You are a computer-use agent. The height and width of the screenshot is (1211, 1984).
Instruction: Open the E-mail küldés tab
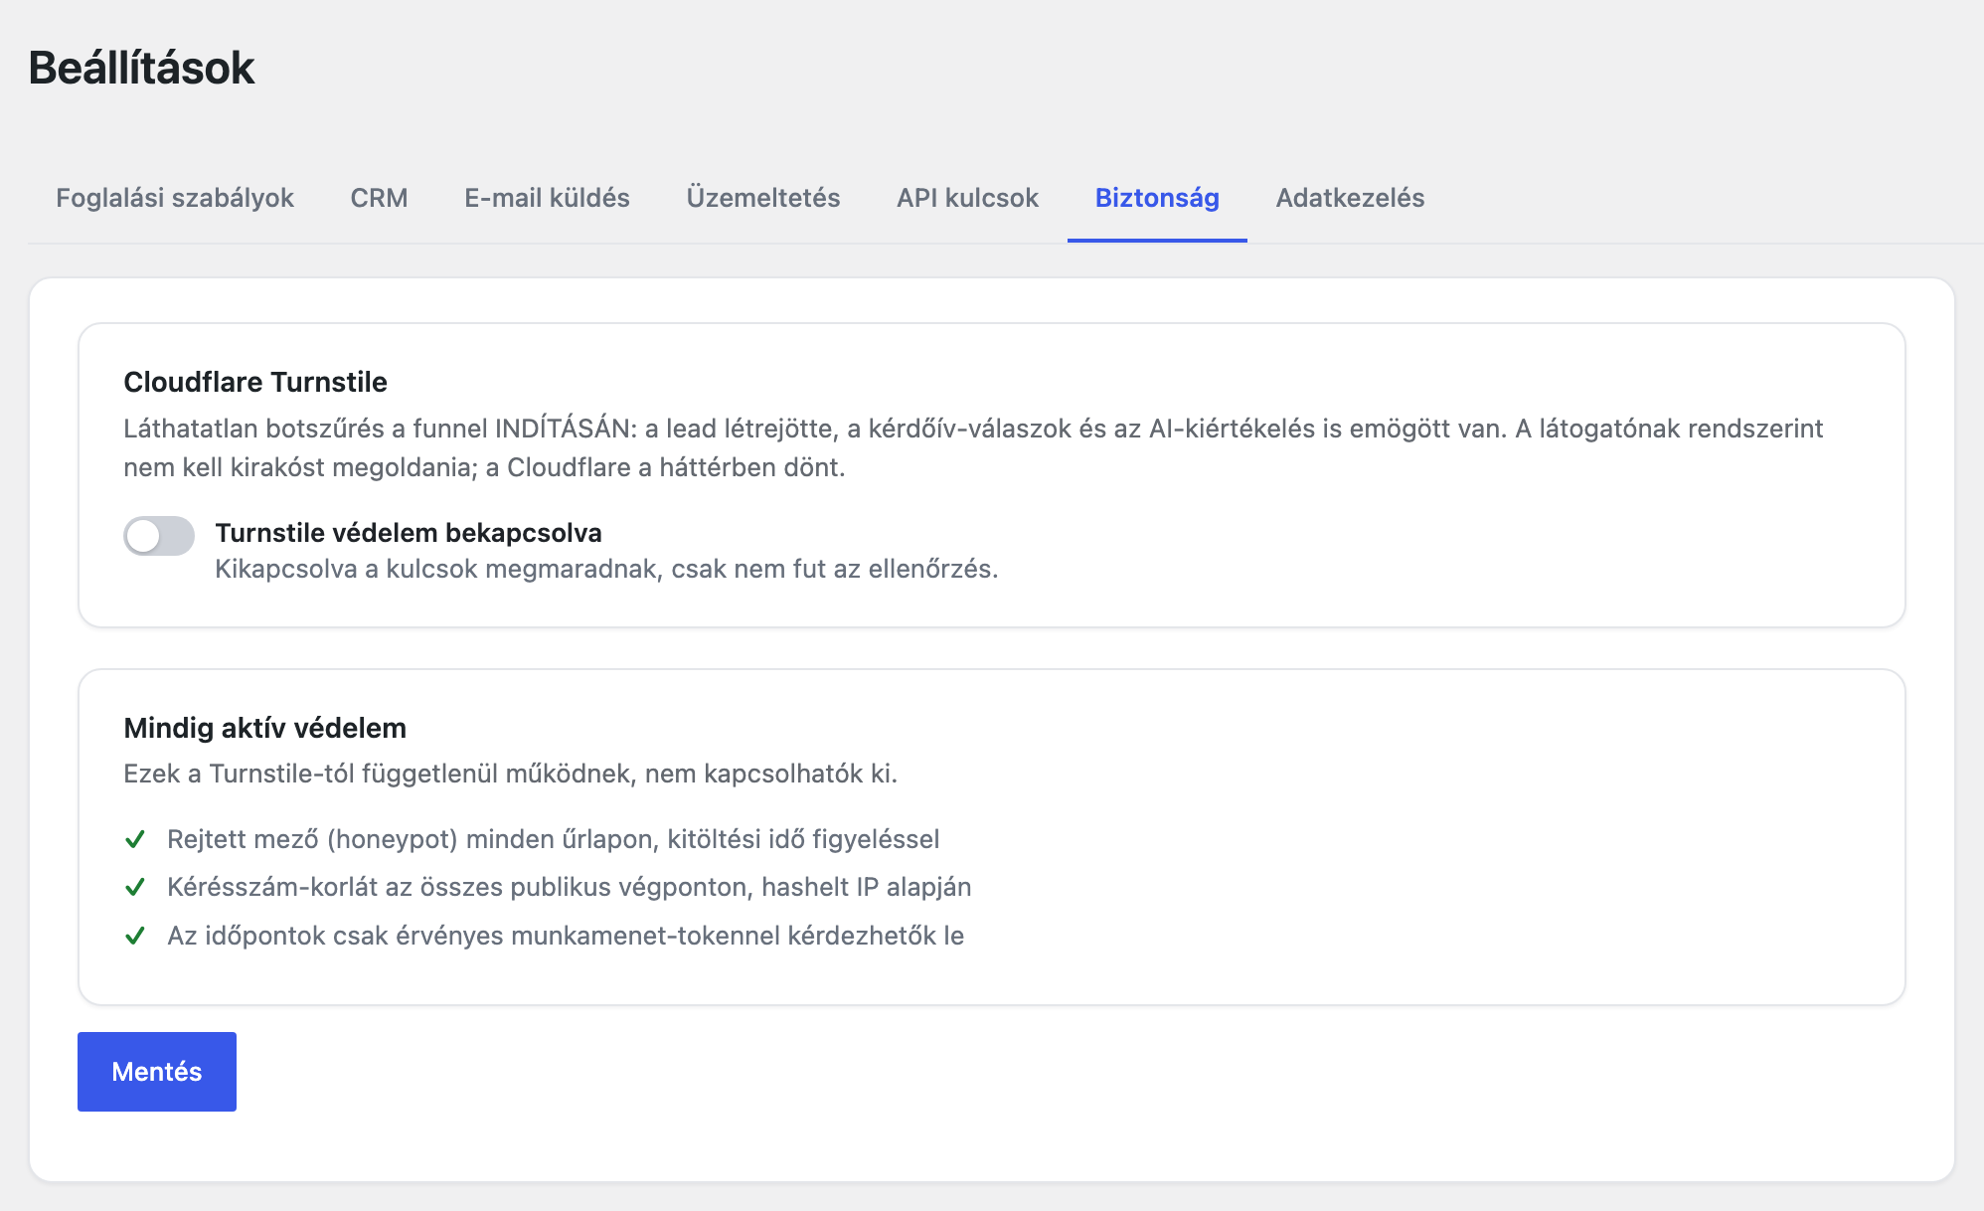pyautogui.click(x=547, y=198)
